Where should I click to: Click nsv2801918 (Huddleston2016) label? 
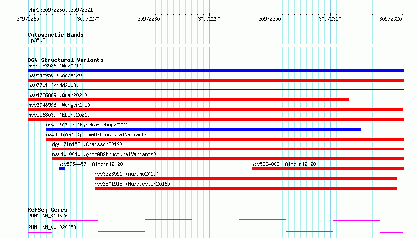(x=132, y=184)
